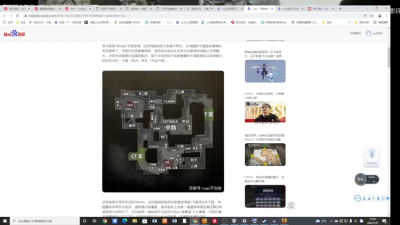Screen dimensions: 400x225
Task: Go back using the browser back arrow
Action: (x=4, y=16)
